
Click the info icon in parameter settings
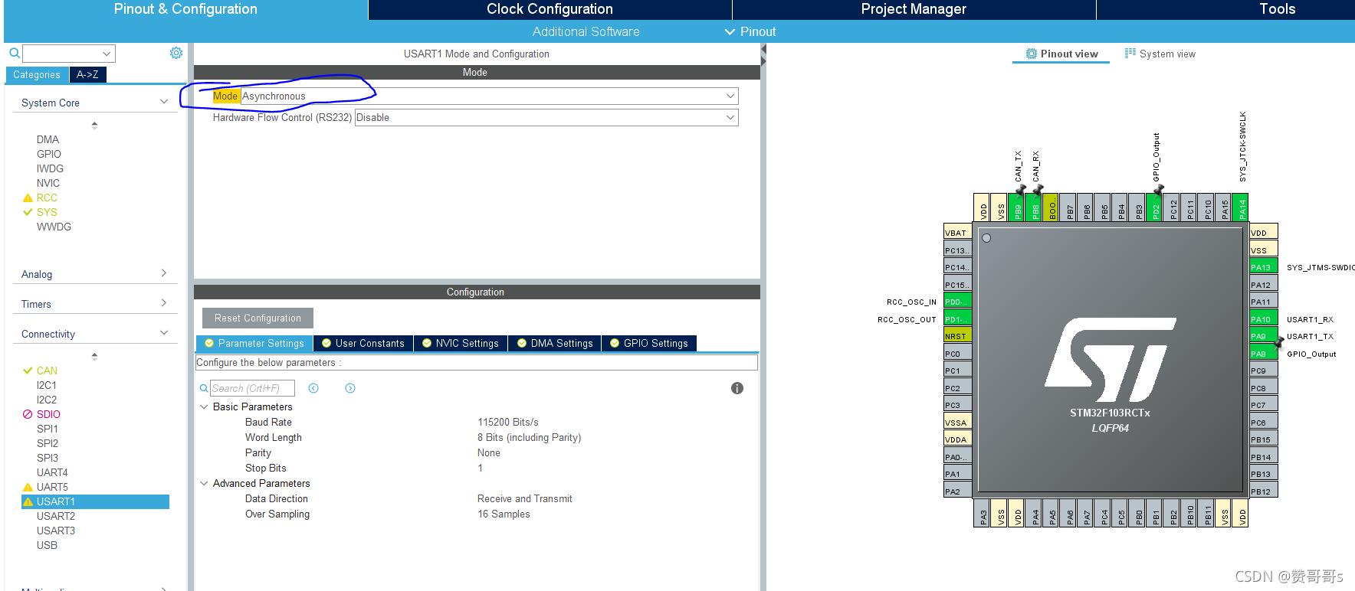click(737, 388)
